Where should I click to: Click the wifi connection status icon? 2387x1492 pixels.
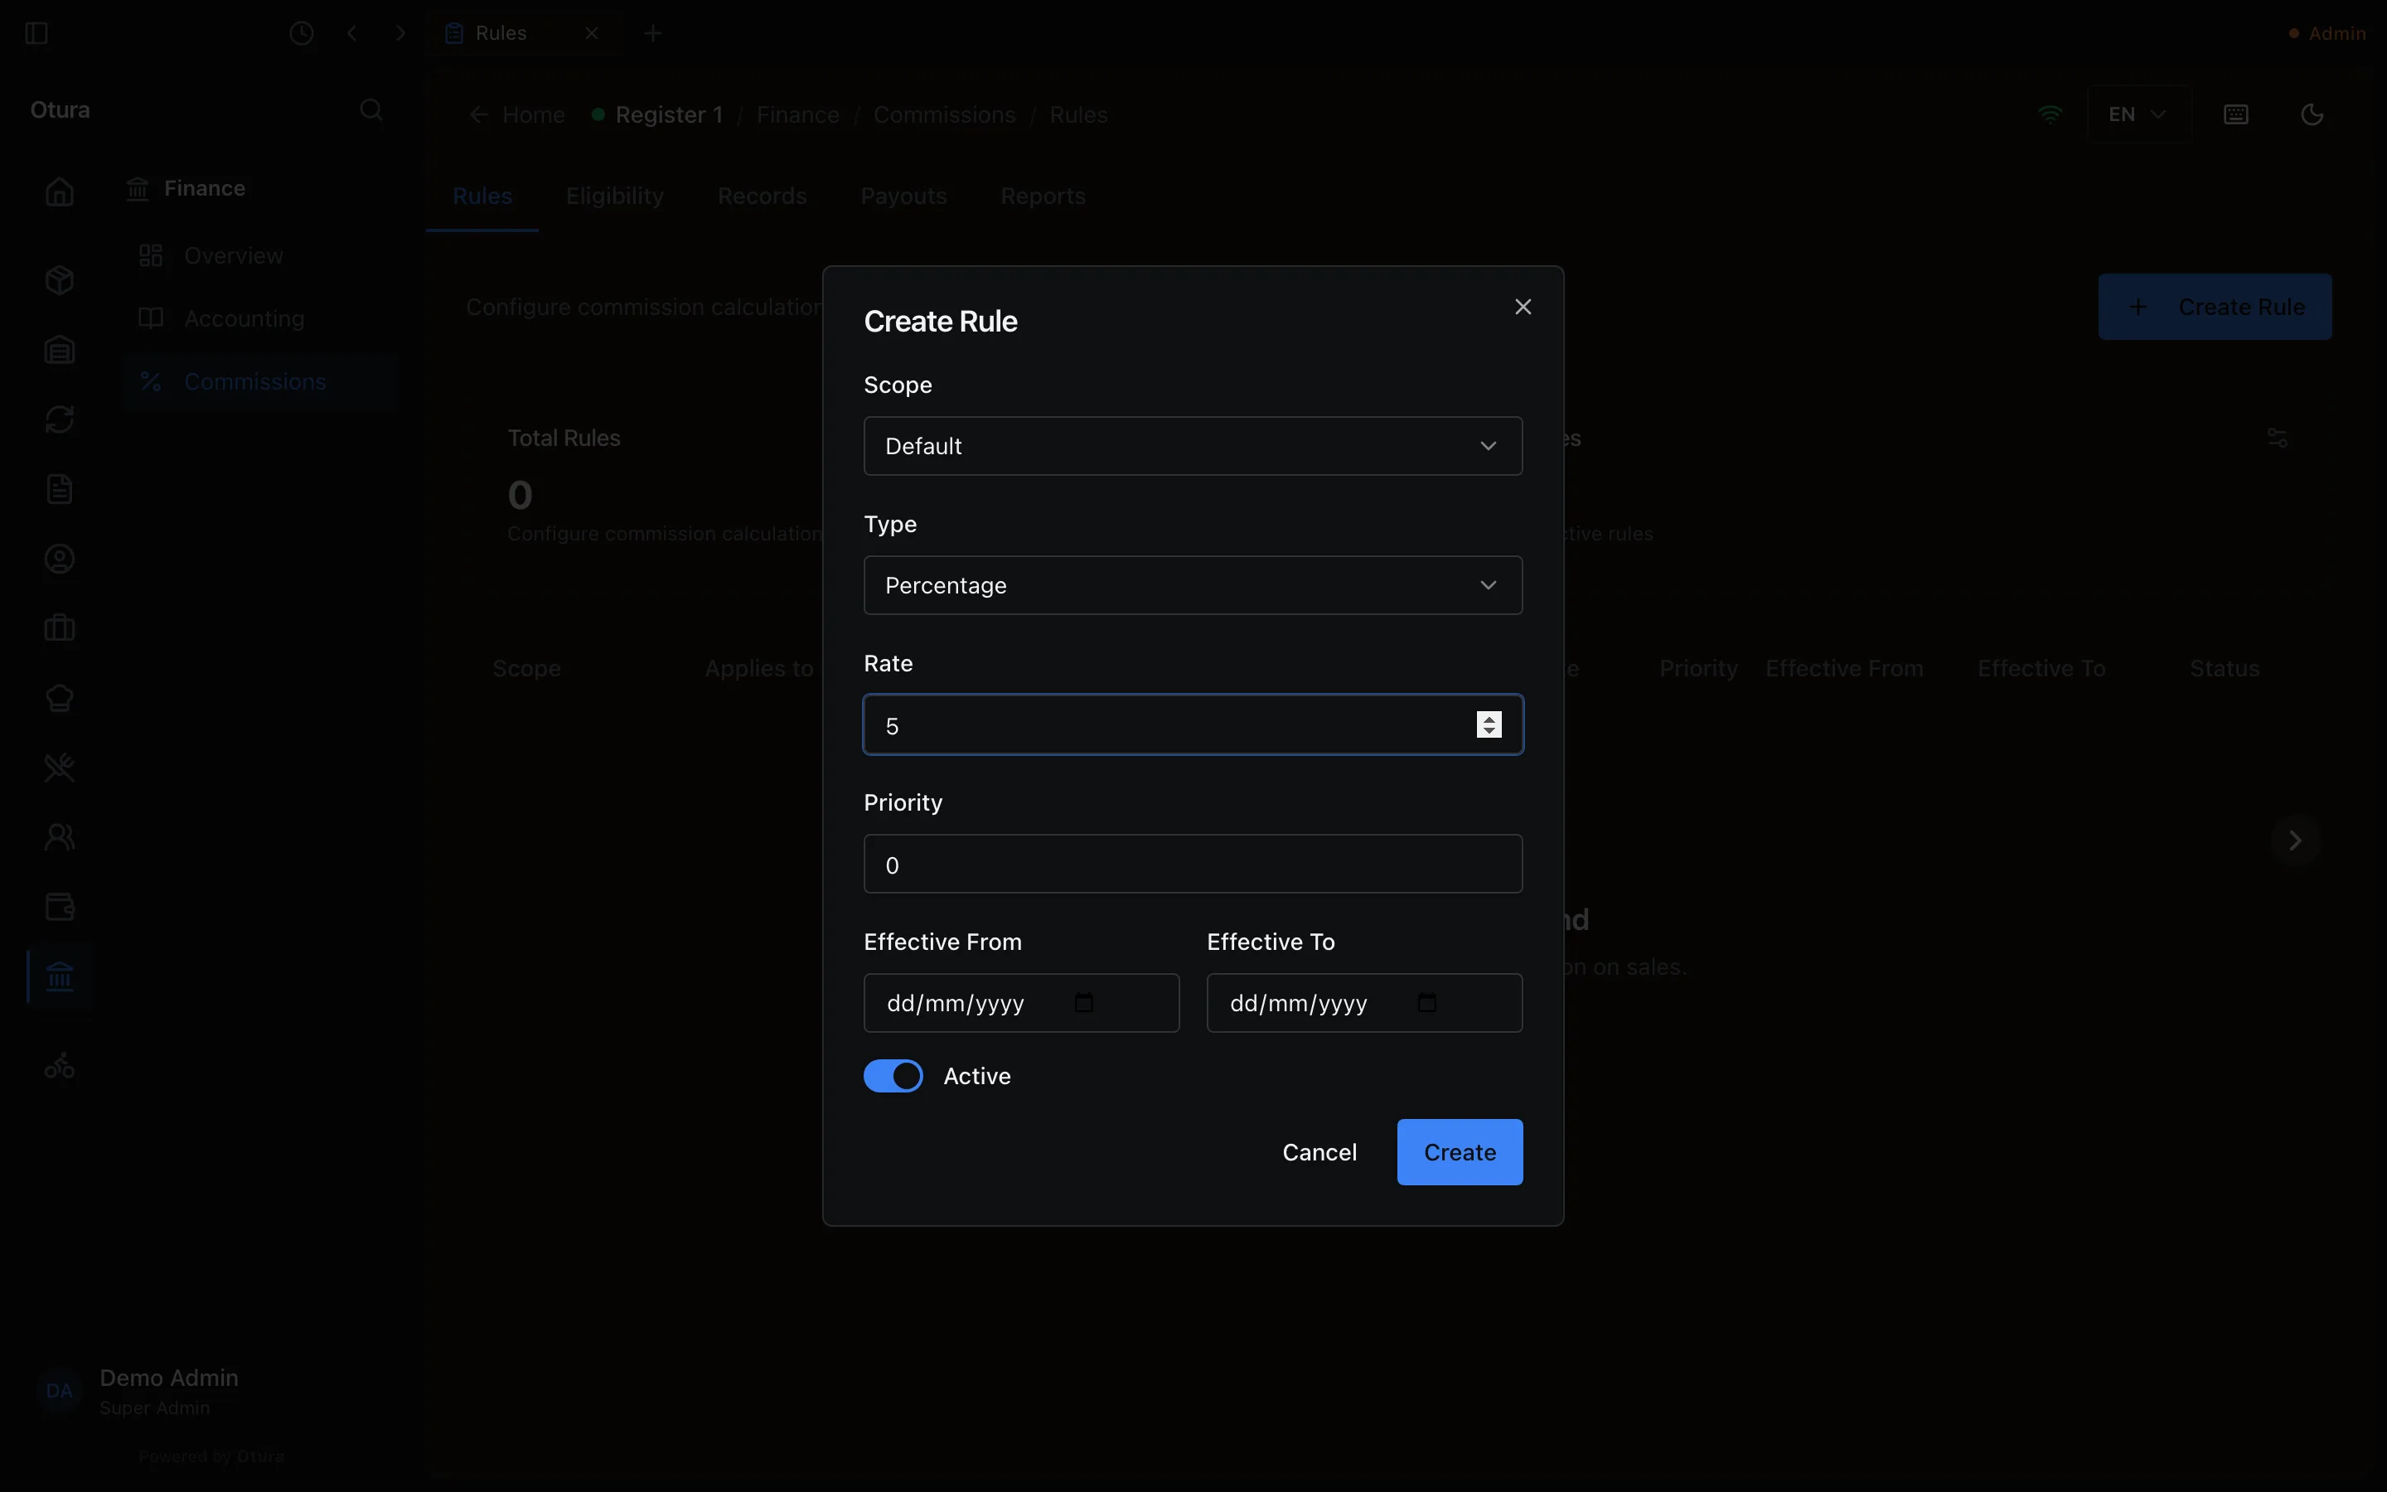coord(2050,114)
